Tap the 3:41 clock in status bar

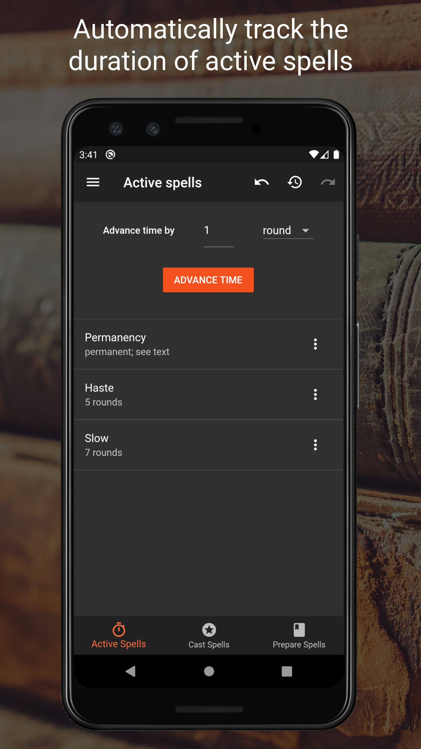click(x=88, y=155)
